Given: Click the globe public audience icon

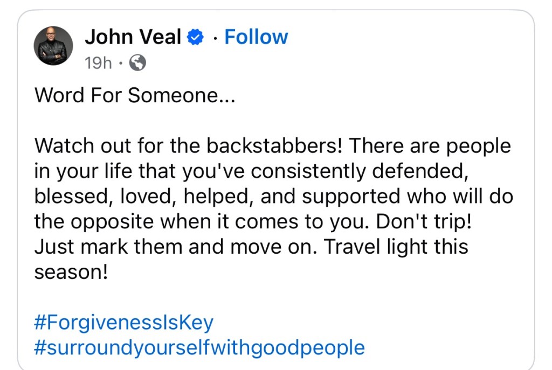Looking at the screenshot, I should click(x=138, y=64).
